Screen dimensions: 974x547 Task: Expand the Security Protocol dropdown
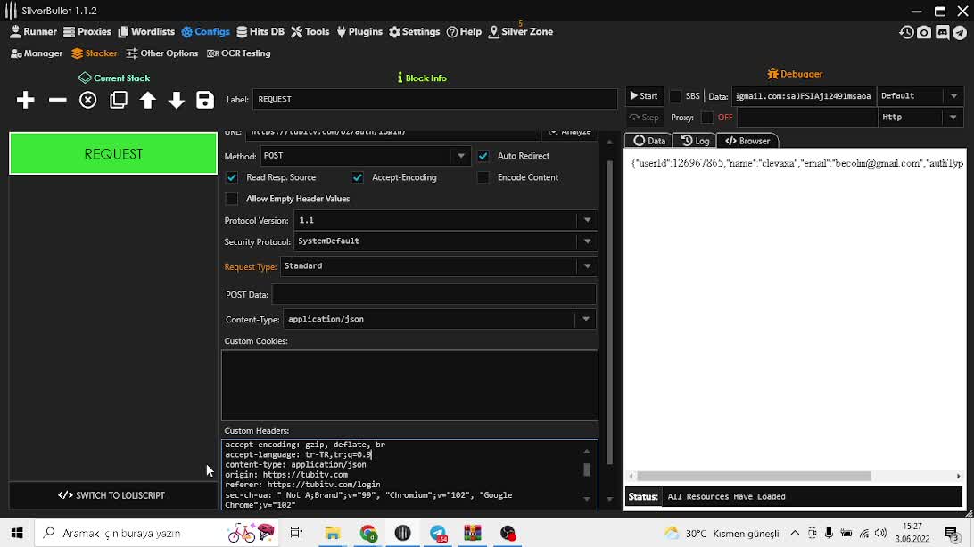(587, 241)
